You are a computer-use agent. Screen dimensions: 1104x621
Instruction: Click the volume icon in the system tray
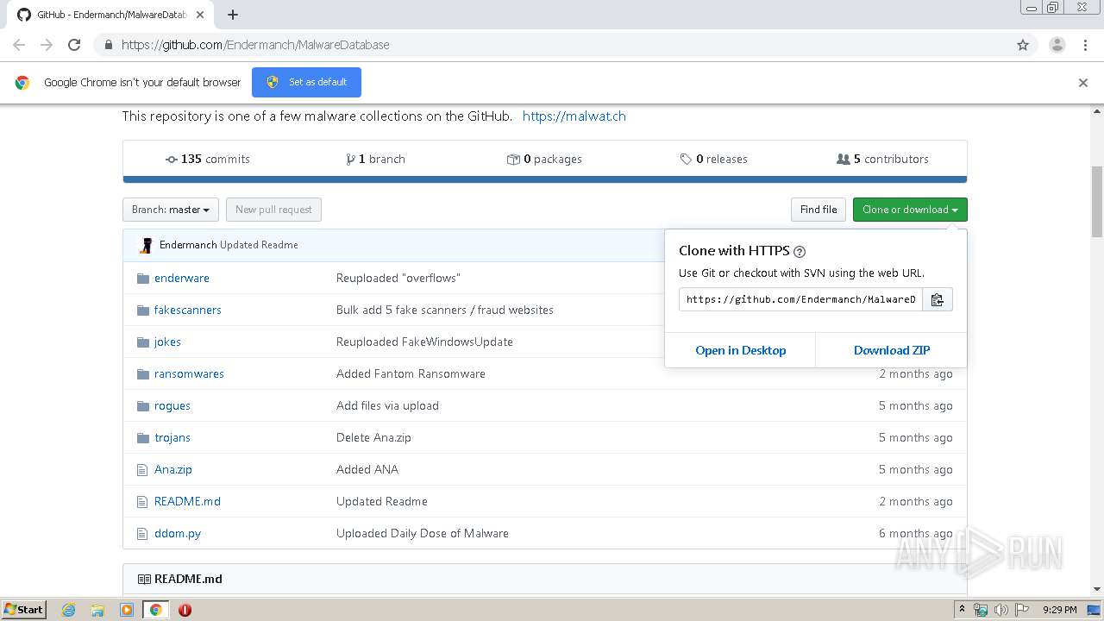point(1001,610)
